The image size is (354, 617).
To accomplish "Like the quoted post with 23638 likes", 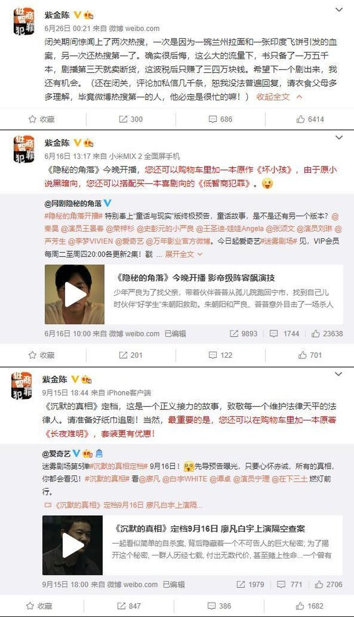I will [x=327, y=334].
